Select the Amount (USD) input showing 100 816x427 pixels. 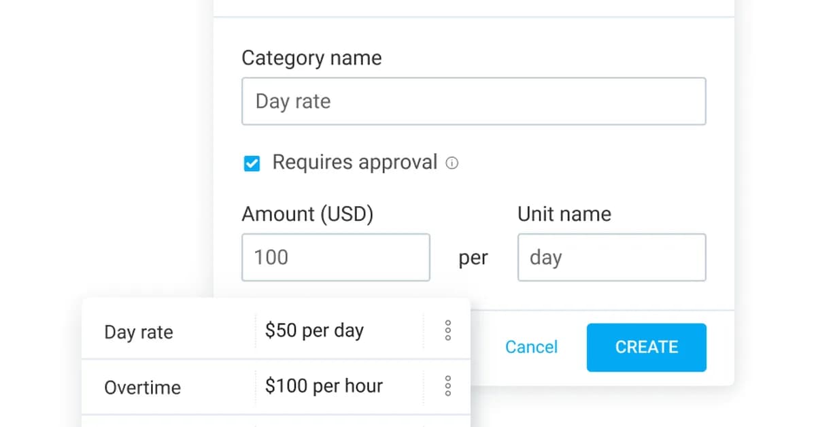335,257
